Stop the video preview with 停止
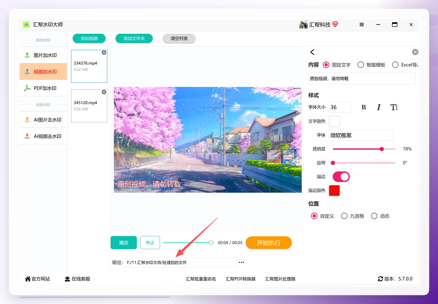This screenshot has width=438, height=304. pyautogui.click(x=150, y=243)
